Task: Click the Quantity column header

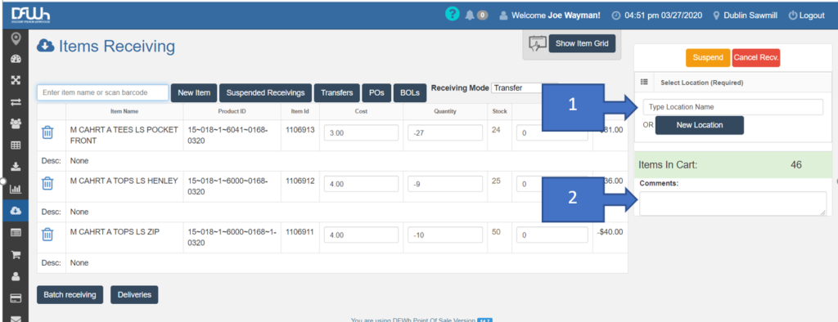Action: coord(444,112)
